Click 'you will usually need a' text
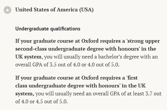Screen dimensions: 167x110 tap(70, 57)
